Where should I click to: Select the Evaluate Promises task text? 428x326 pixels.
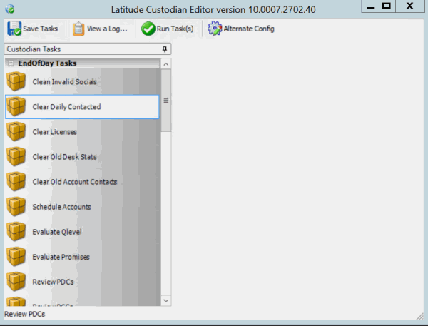pyautogui.click(x=61, y=257)
